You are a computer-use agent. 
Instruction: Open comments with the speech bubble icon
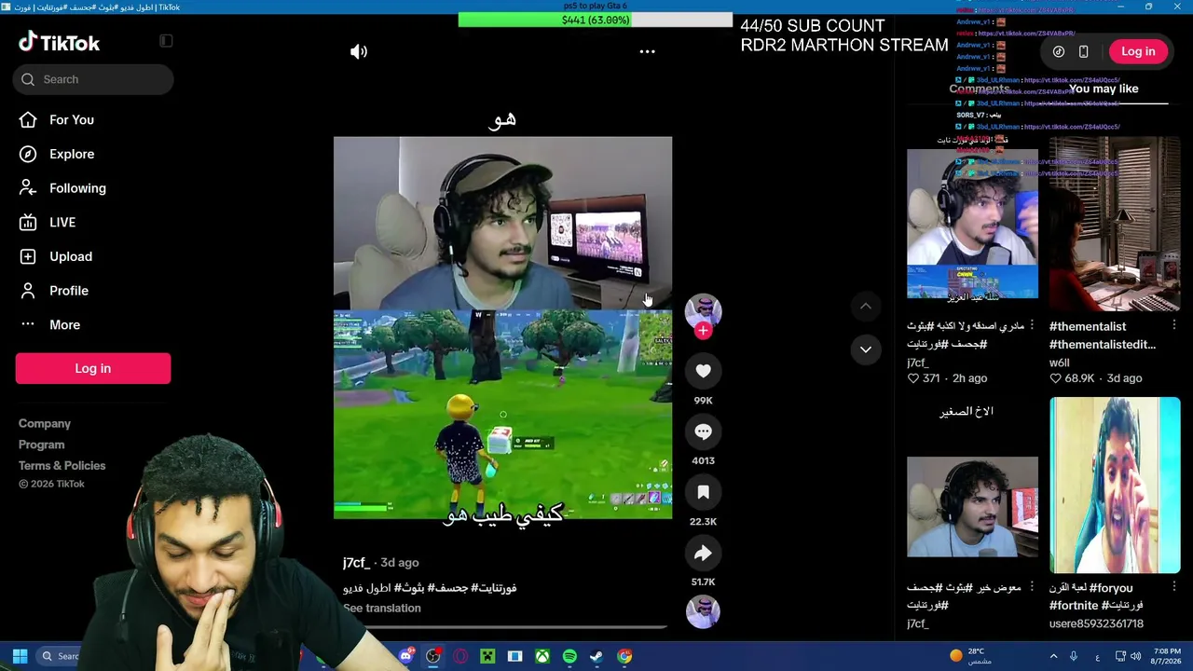[x=703, y=431]
